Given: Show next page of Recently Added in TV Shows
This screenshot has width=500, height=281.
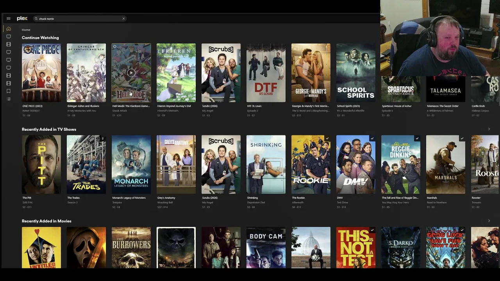Looking at the screenshot, I should pos(489,129).
